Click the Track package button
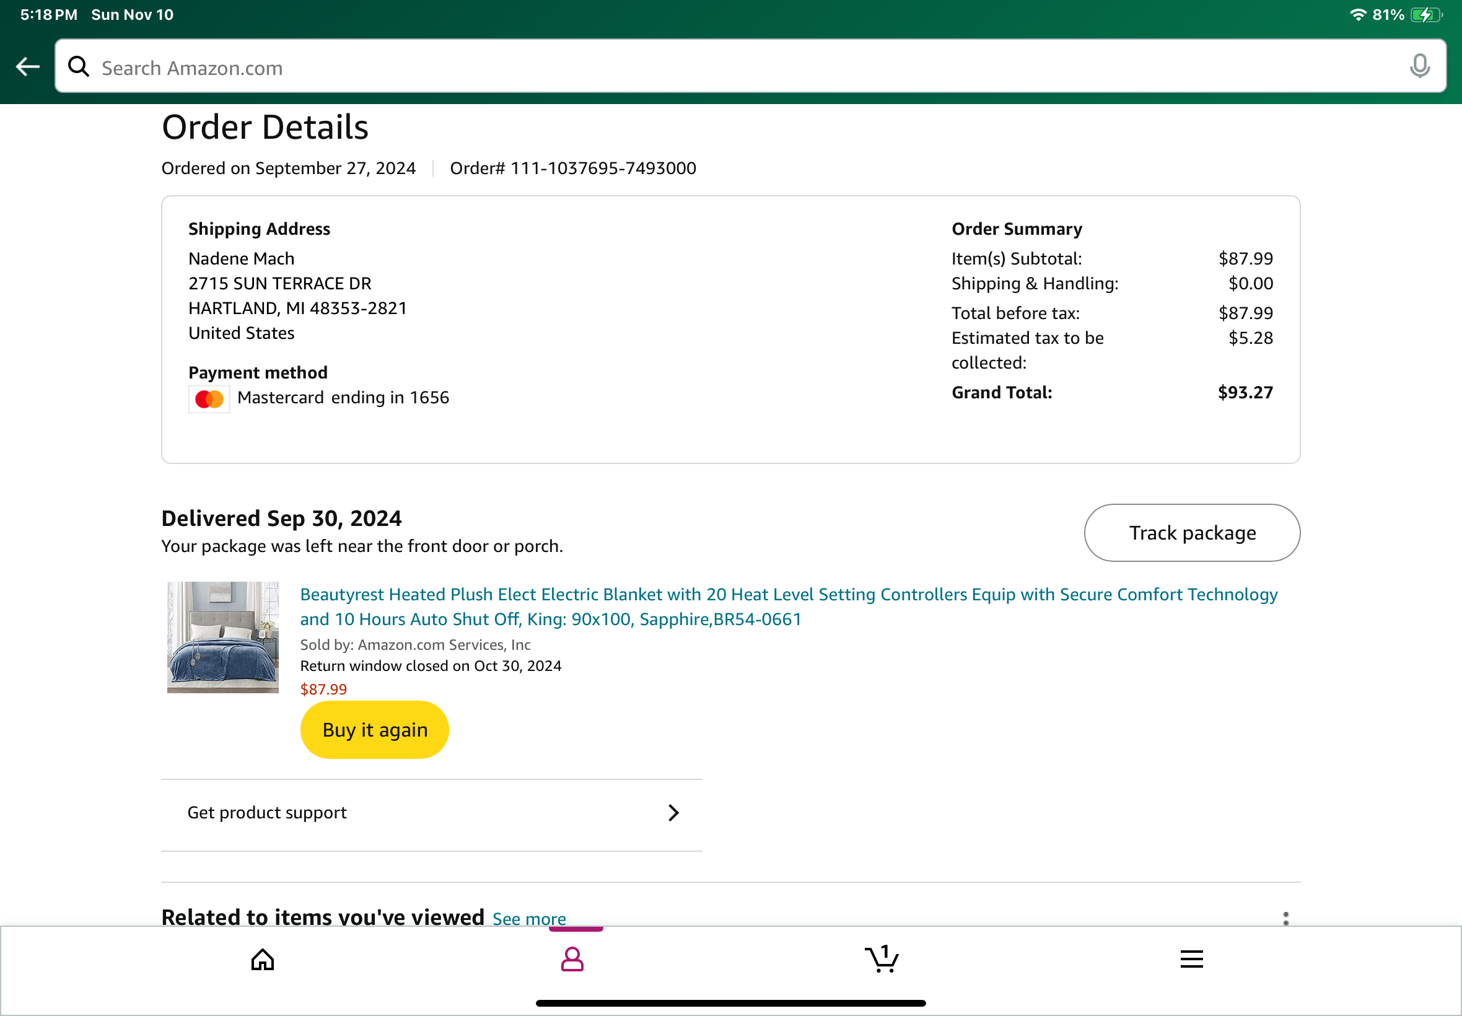1462x1016 pixels. [1192, 533]
